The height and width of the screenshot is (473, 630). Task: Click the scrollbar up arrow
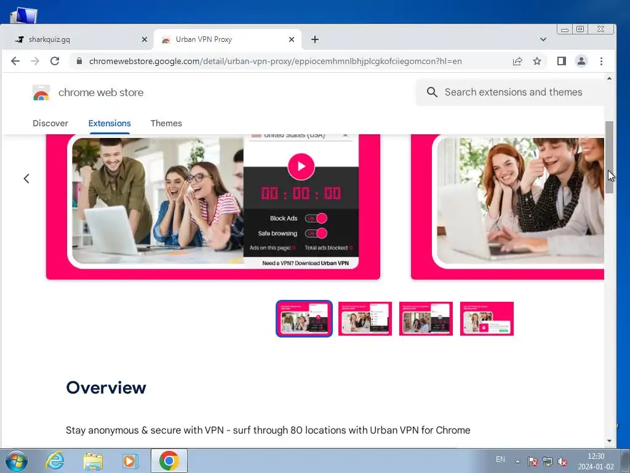(x=610, y=78)
